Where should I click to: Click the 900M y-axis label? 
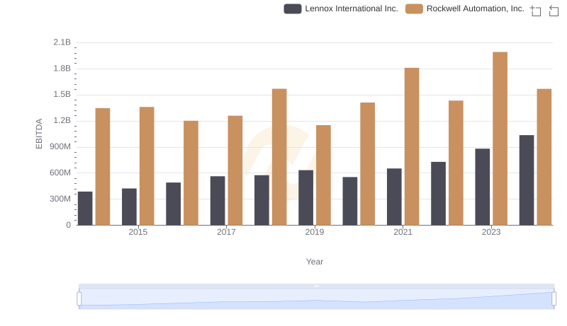[x=60, y=147]
